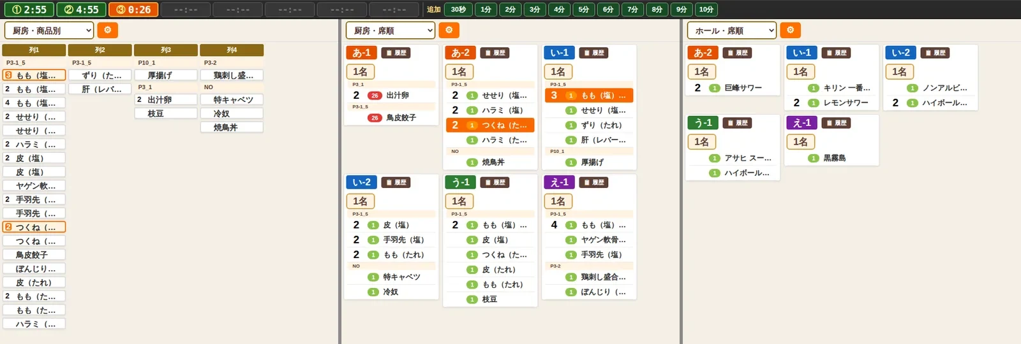This screenshot has height=344, width=1021.
Task: Open 履歴 for う-1 in kitchen seat panel
Action: 495,182
